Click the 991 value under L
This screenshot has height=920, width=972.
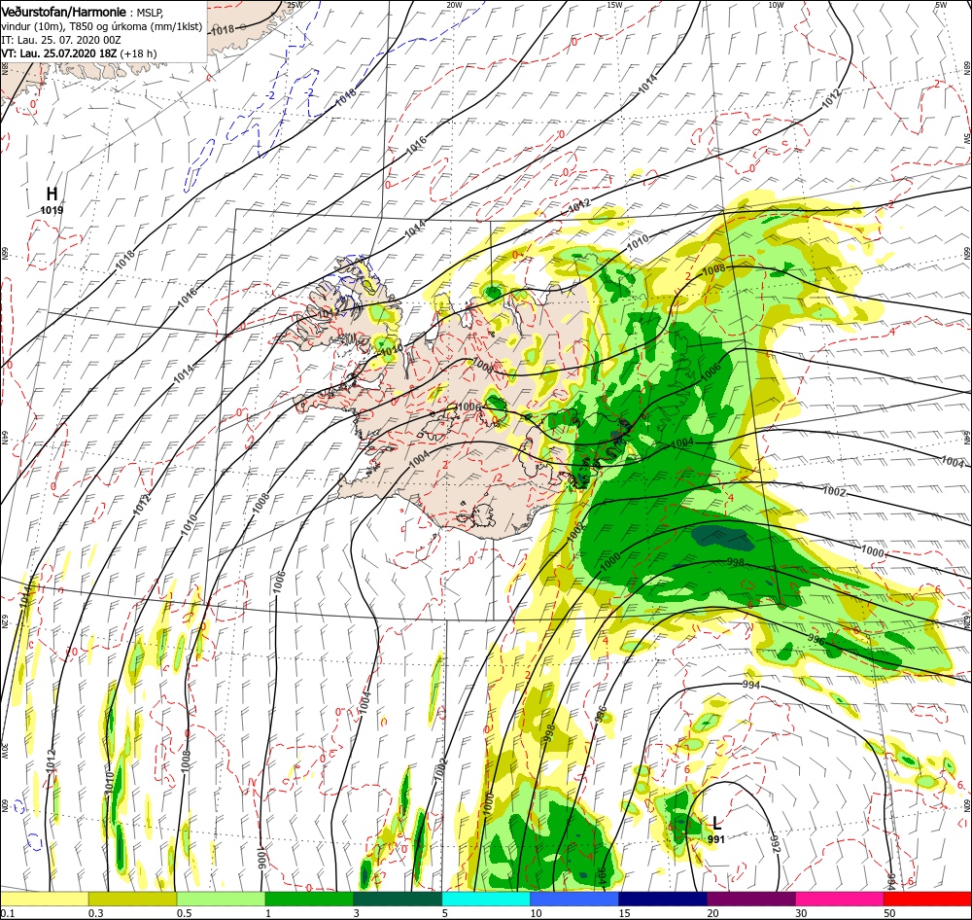tap(716, 838)
